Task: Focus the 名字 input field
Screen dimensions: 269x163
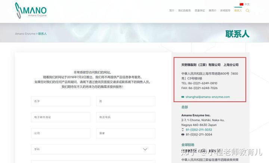Action: point(61,101)
